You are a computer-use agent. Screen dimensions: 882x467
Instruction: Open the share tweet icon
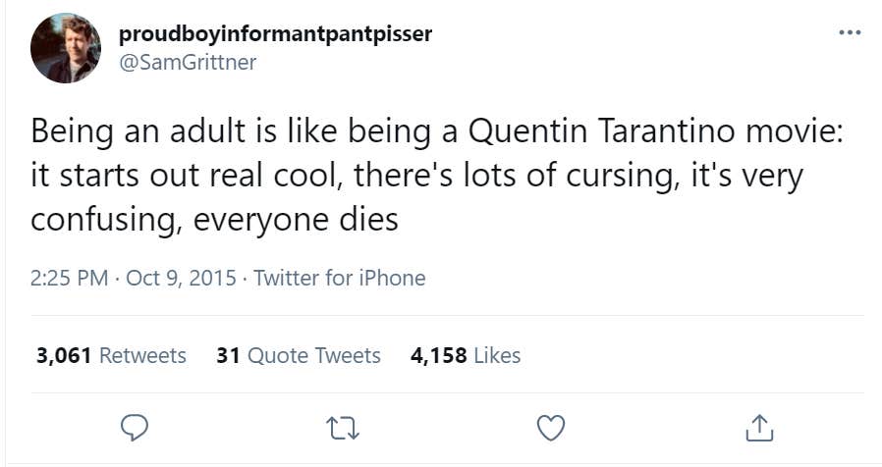pyautogui.click(x=759, y=428)
